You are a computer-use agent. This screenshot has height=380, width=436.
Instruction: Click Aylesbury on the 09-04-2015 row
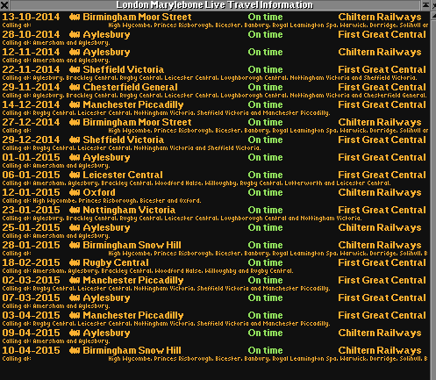tap(106, 333)
